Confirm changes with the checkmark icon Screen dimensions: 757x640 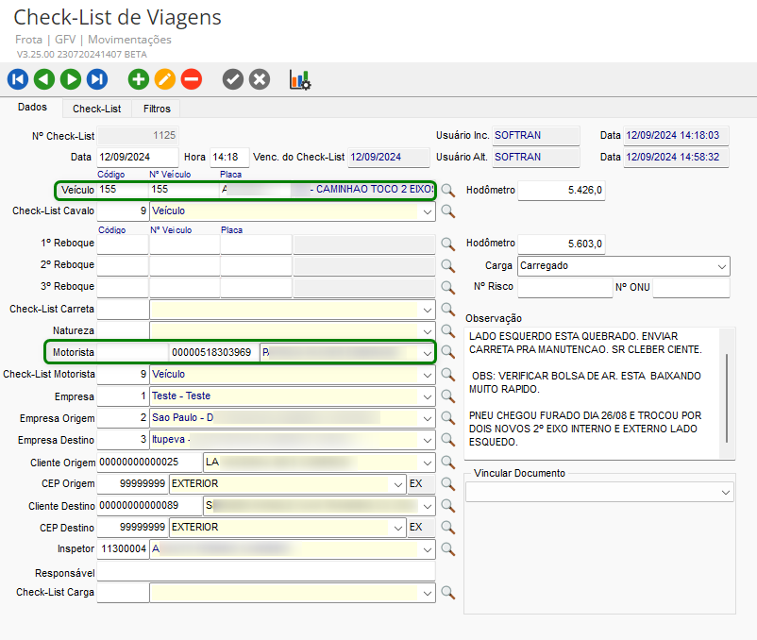pyautogui.click(x=233, y=80)
